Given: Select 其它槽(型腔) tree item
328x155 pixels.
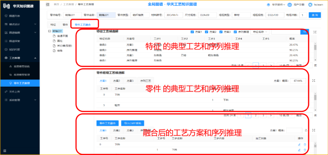Looking at the screenshot, I should coord(64,46).
